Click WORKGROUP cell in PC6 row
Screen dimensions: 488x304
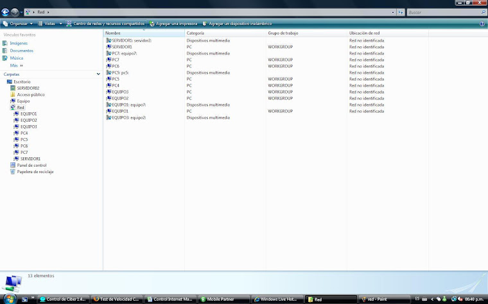281,66
